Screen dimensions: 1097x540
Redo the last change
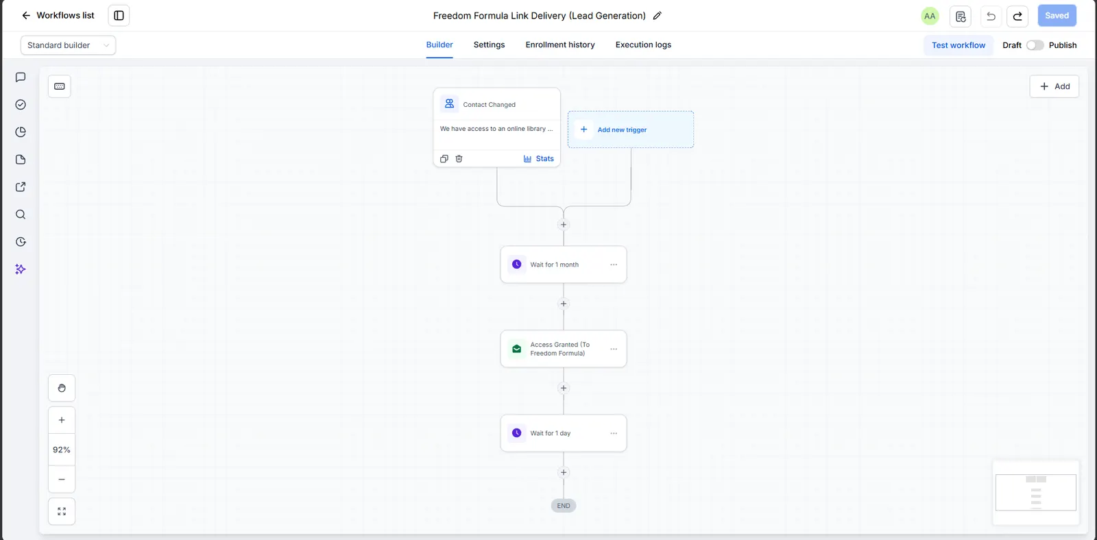click(x=1017, y=16)
